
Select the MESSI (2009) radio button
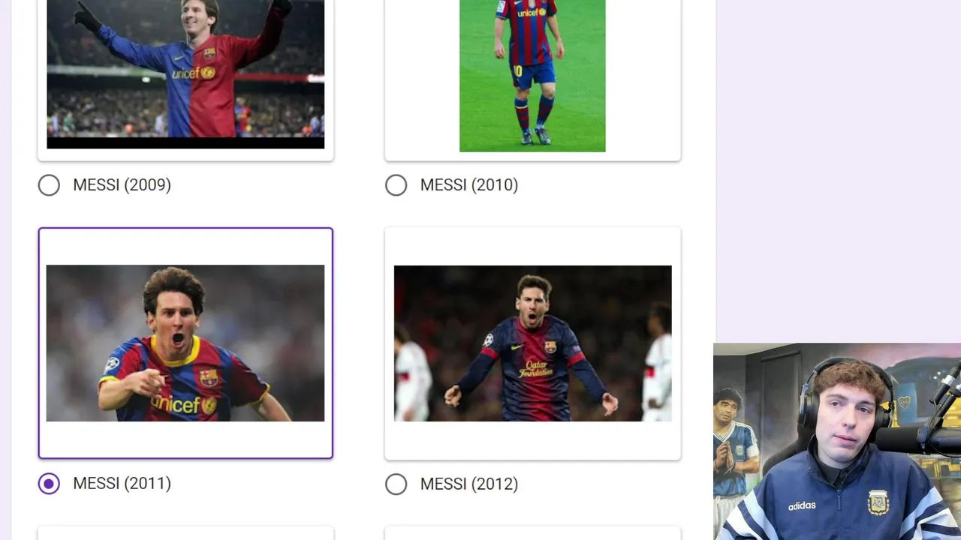coord(49,185)
